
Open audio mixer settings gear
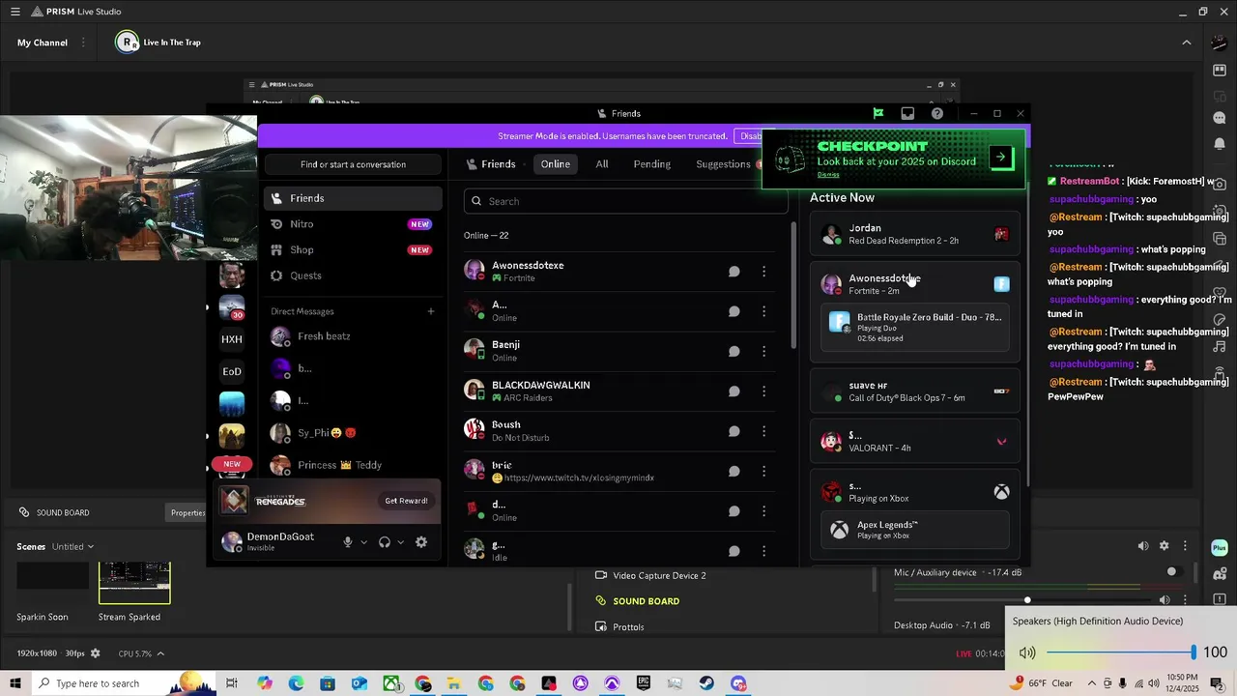[1165, 546]
